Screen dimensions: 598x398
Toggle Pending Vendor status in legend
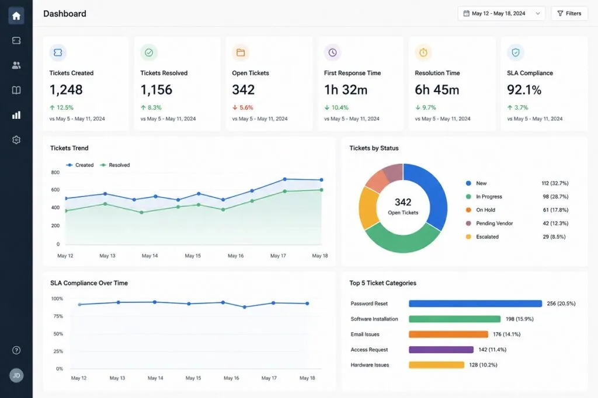tap(489, 223)
